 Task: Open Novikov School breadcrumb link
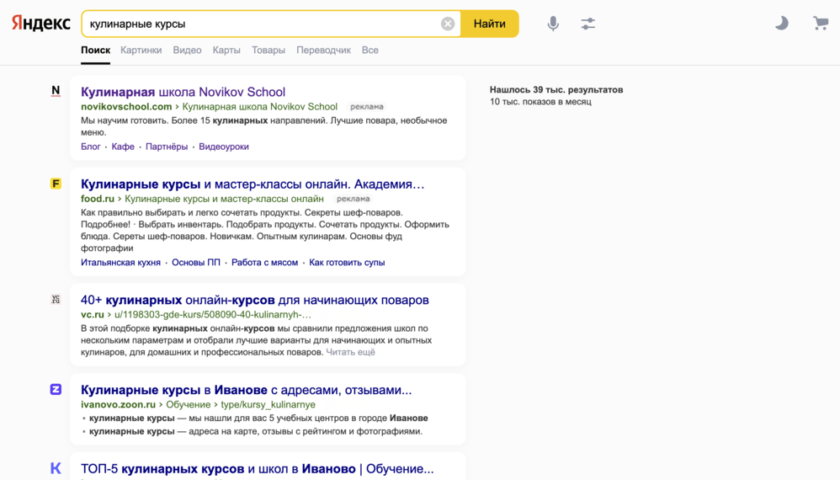coord(260,107)
